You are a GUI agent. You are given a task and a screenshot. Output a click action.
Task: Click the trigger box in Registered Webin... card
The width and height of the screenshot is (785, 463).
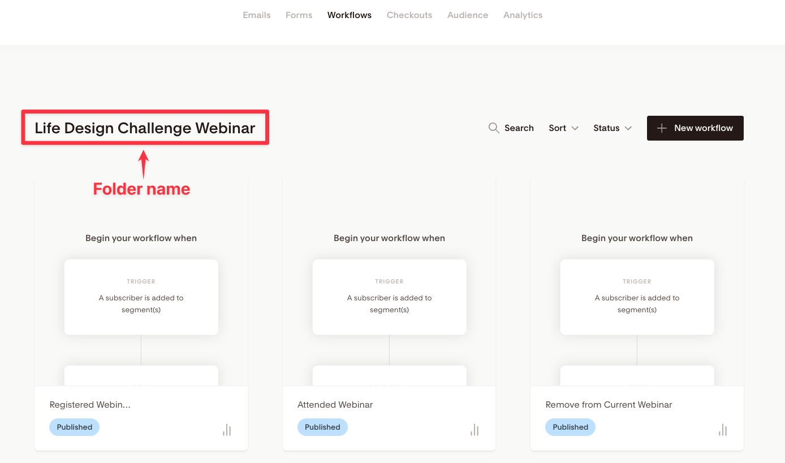coord(141,297)
